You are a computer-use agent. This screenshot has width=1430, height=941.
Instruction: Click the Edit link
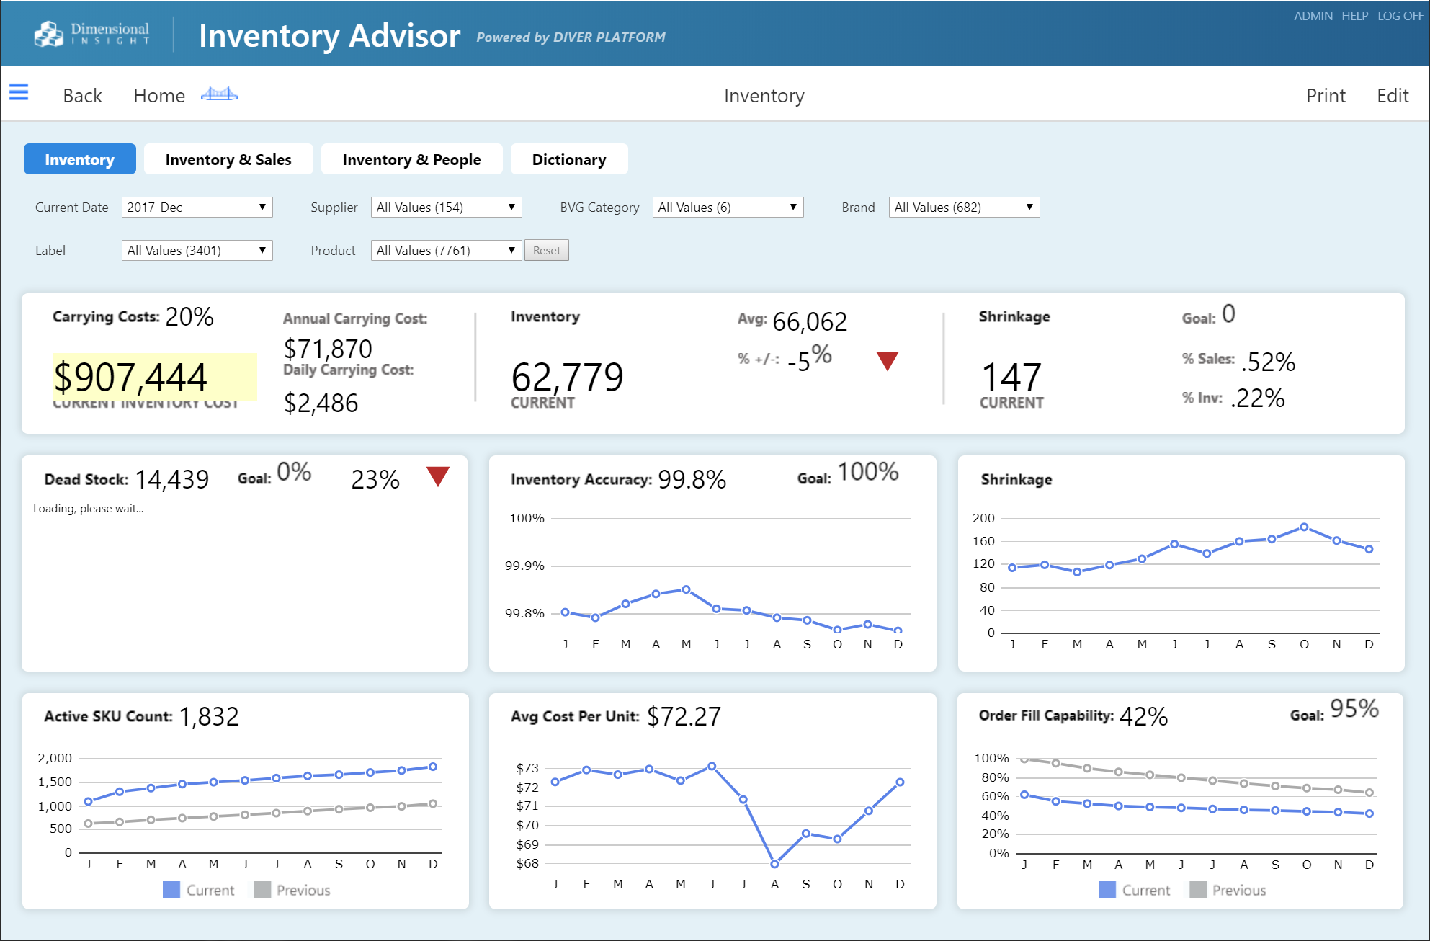[x=1392, y=96]
